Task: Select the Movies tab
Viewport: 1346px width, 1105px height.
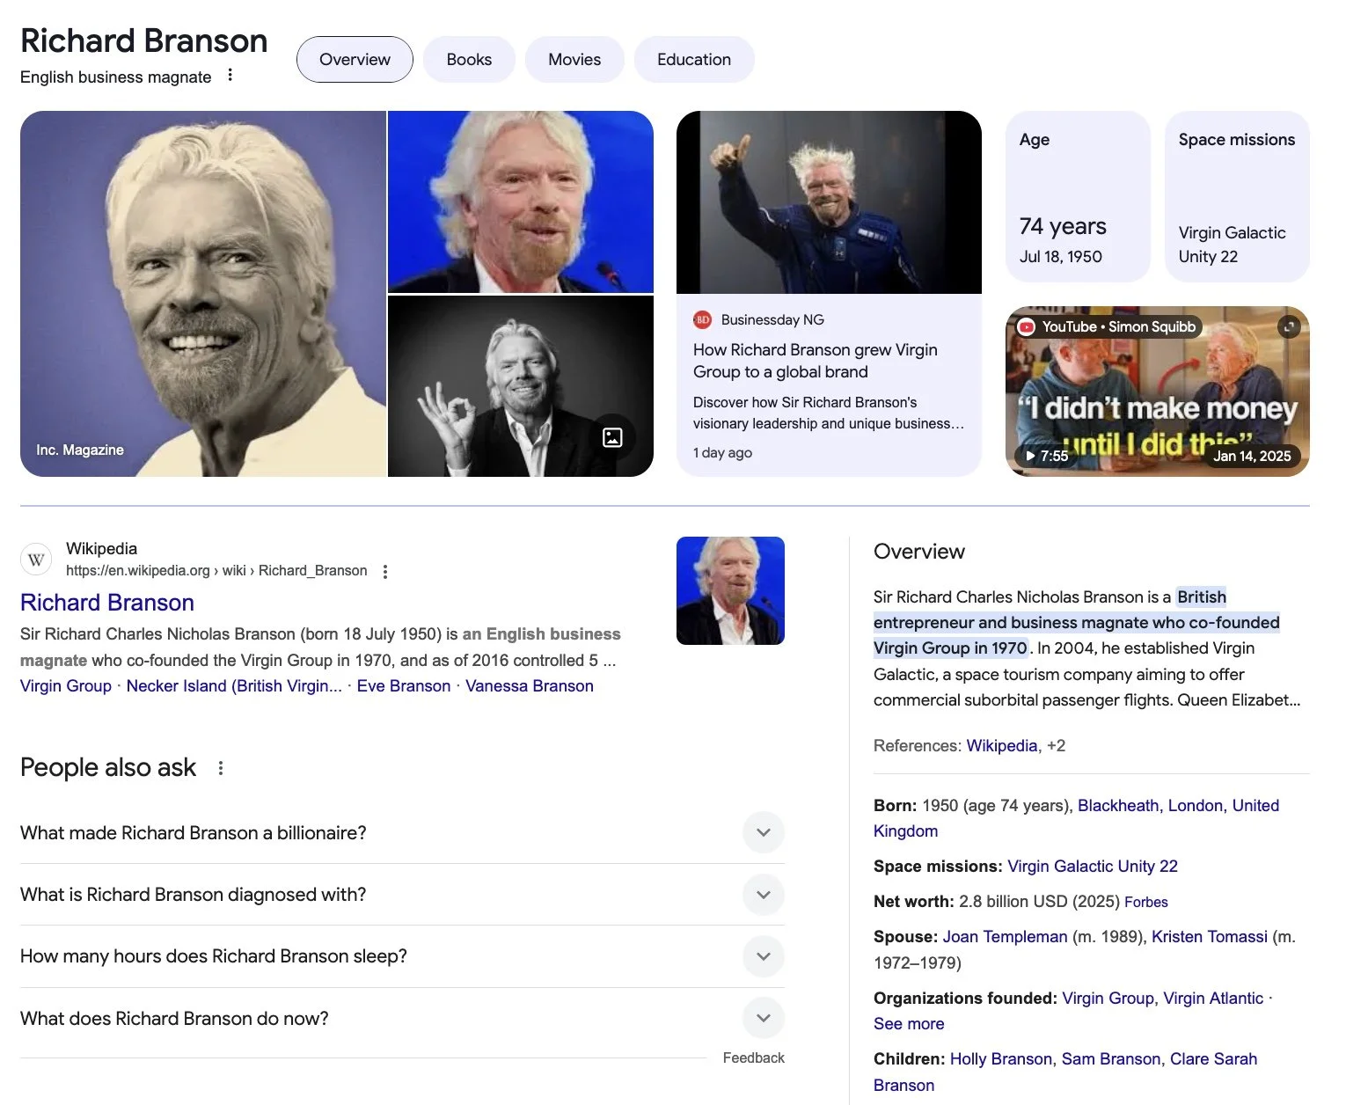Action: pyautogui.click(x=574, y=60)
